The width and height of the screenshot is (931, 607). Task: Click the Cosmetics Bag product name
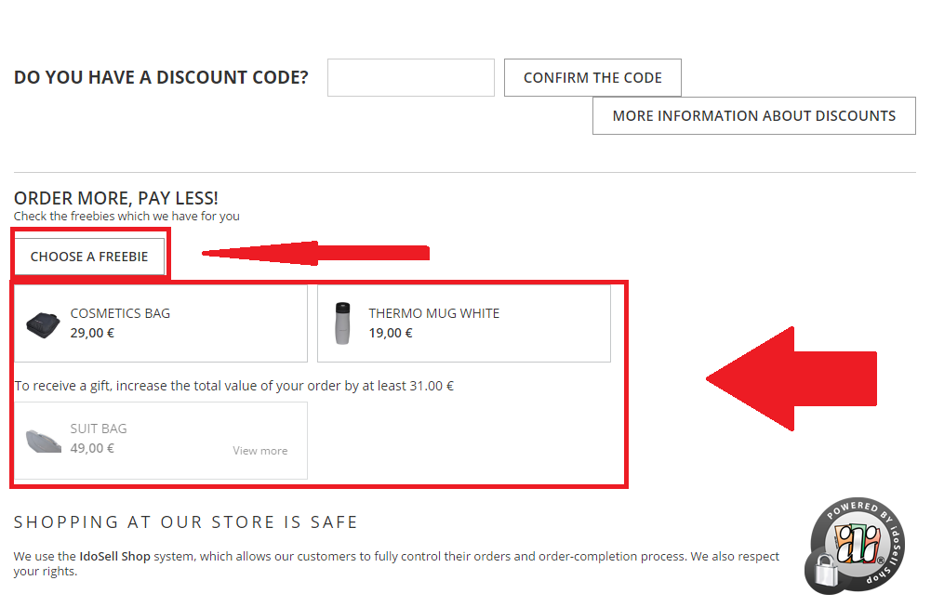120,313
